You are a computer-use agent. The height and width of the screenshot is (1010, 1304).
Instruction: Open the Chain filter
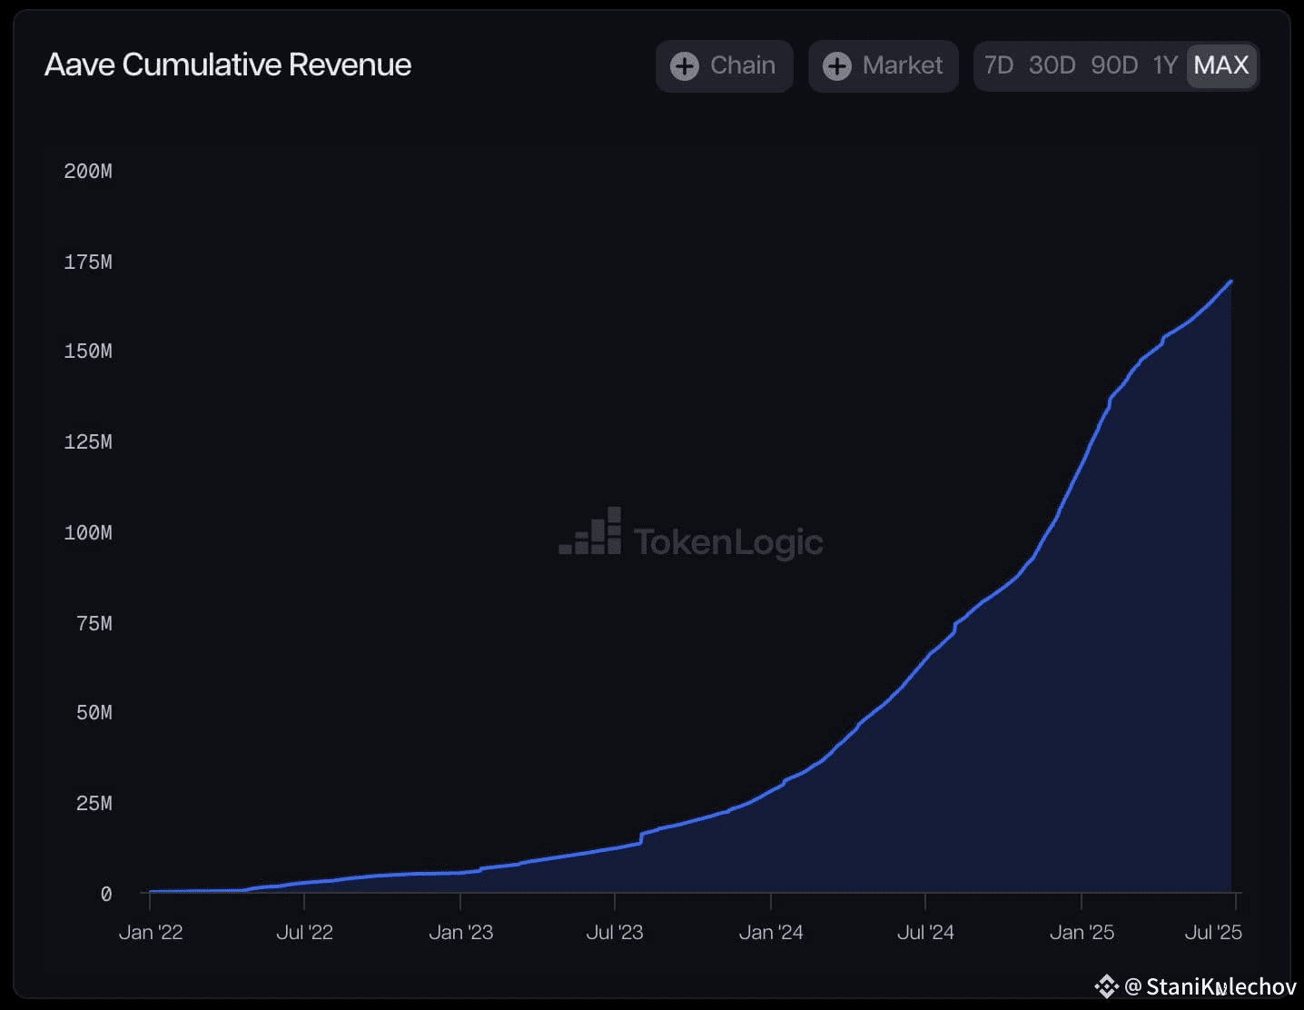coord(724,65)
